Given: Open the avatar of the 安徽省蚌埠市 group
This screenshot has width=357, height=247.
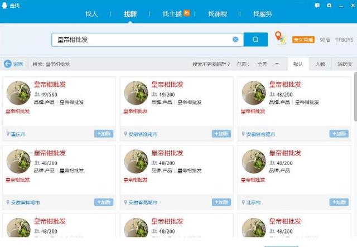Looking at the screenshot, I should [18, 161].
